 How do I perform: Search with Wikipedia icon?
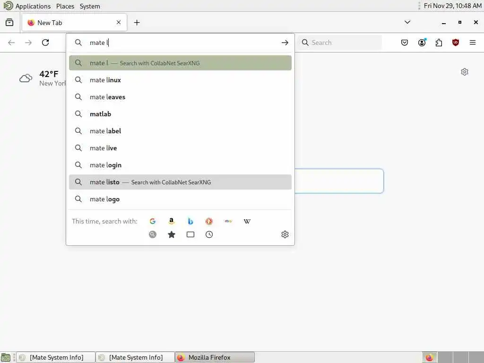pyautogui.click(x=247, y=221)
